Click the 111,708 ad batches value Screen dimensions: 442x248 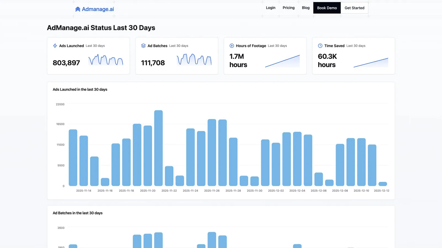[153, 63]
